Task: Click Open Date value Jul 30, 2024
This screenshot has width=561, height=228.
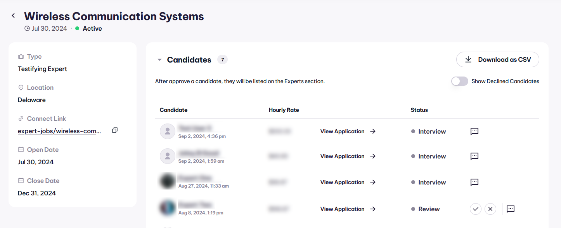Action: coord(36,162)
